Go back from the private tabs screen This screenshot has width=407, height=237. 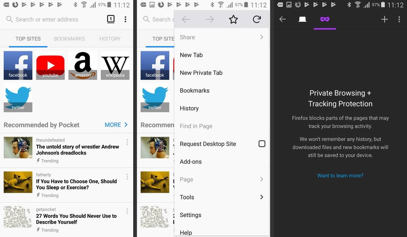tap(283, 19)
